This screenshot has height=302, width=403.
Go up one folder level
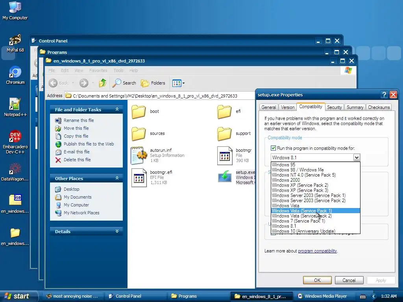click(103, 83)
